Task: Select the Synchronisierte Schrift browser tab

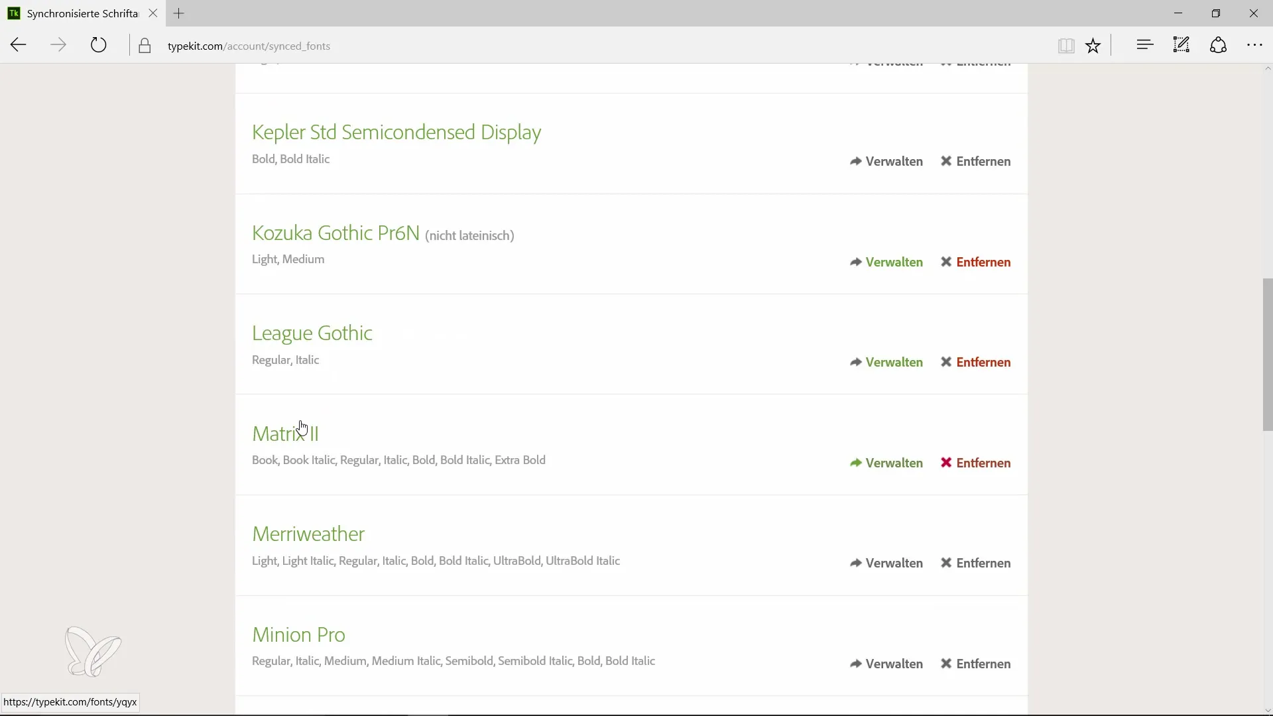Action: [82, 13]
